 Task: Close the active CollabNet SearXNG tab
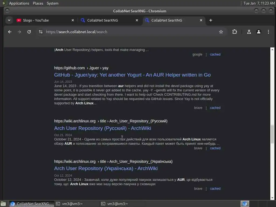coord(201,20)
